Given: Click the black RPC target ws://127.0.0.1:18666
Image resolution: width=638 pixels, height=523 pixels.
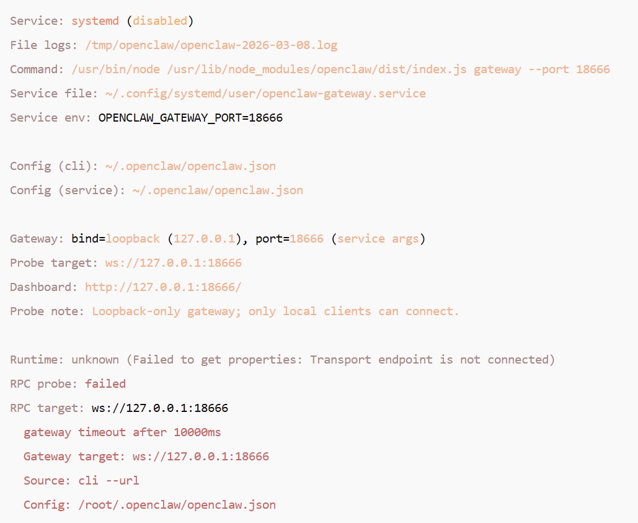Looking at the screenshot, I should tap(160, 408).
